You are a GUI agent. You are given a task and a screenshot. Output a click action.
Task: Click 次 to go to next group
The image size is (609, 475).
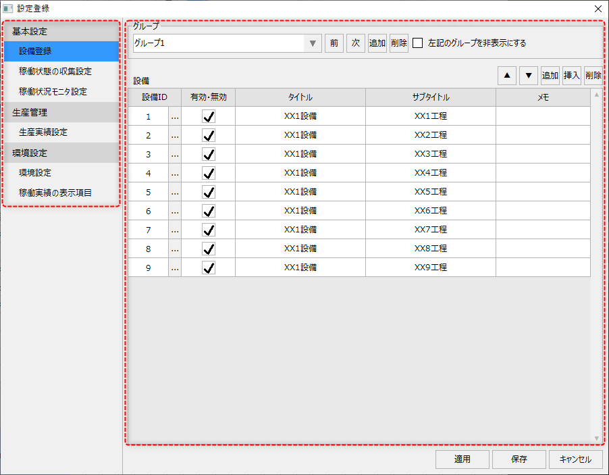pyautogui.click(x=355, y=43)
